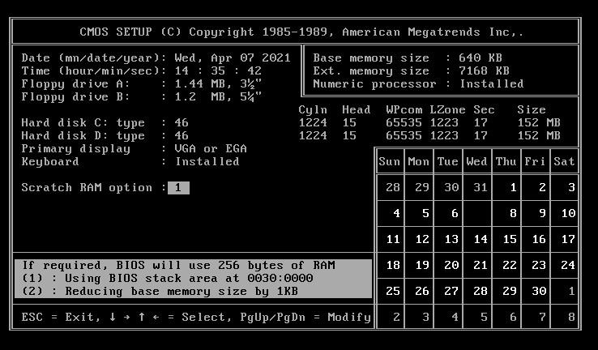This screenshot has height=350, width=598.
Task: Select the Scratch RAM option value field
Action: [178, 188]
